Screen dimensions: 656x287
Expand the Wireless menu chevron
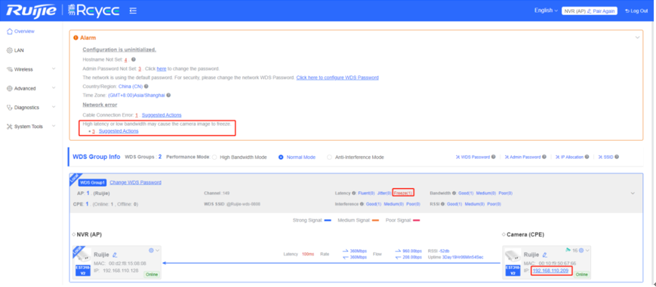[54, 69]
